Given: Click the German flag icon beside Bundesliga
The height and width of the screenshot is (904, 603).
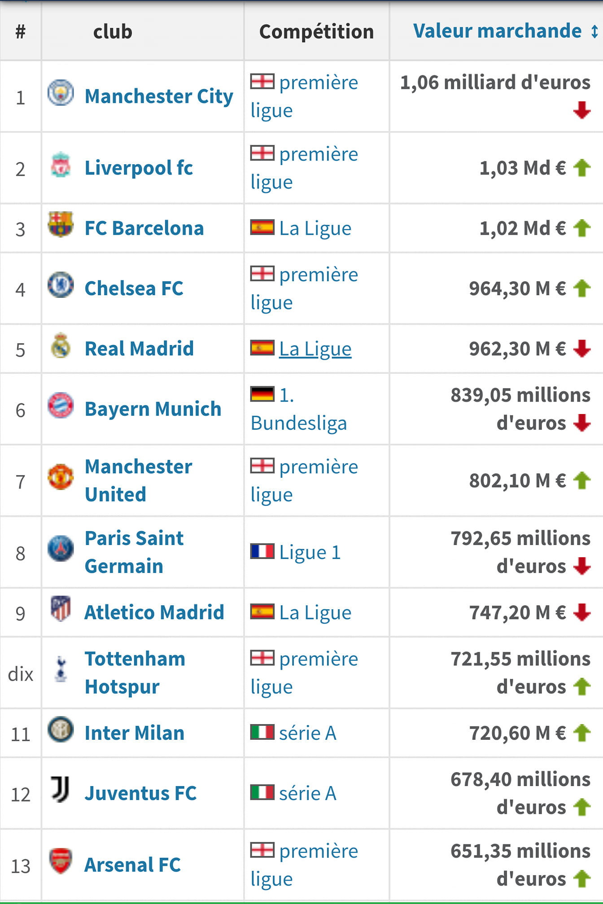Looking at the screenshot, I should 262,394.
